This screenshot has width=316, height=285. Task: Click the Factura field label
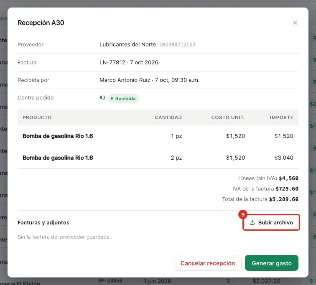point(27,62)
